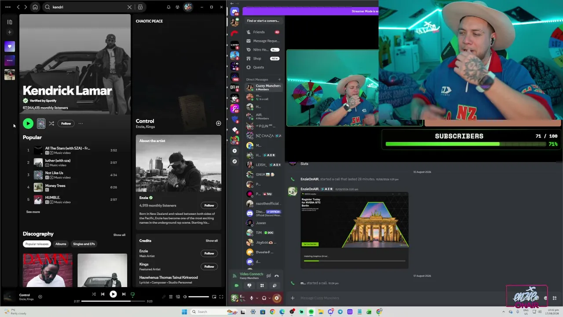563x317 pixels.
Task: Open the nazotheofficial direct message
Action: 263,203
